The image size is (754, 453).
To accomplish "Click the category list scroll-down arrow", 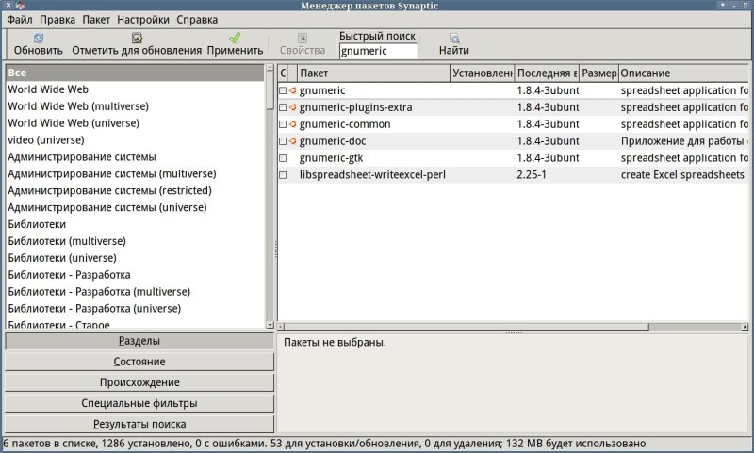I will pyautogui.click(x=270, y=325).
